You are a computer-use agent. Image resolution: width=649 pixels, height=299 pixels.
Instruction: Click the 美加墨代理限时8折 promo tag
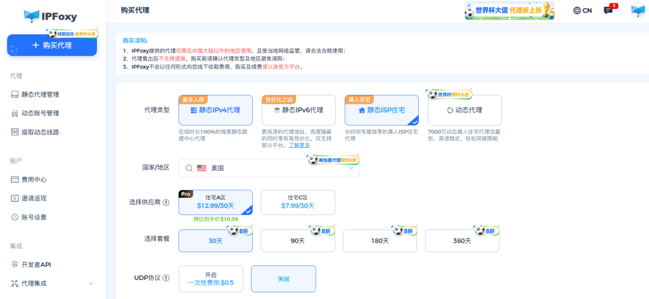(x=333, y=159)
